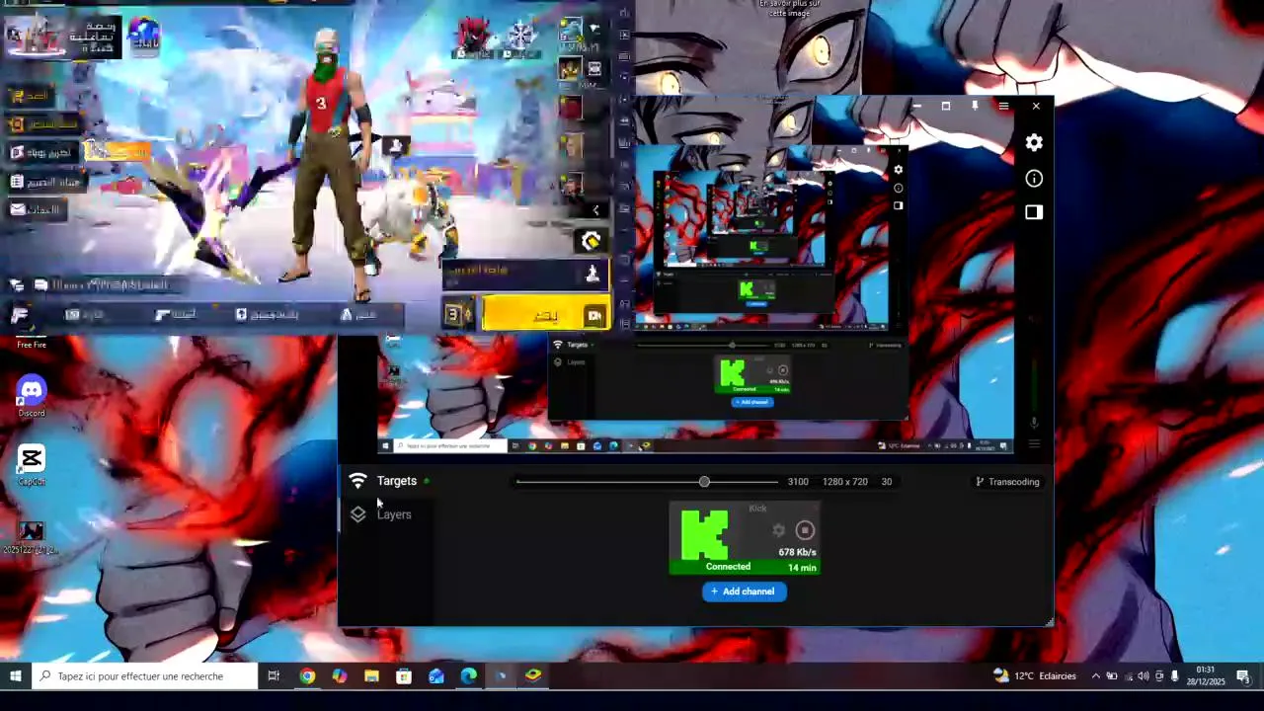
Task: Click the green Kick logo tile
Action: click(704, 535)
